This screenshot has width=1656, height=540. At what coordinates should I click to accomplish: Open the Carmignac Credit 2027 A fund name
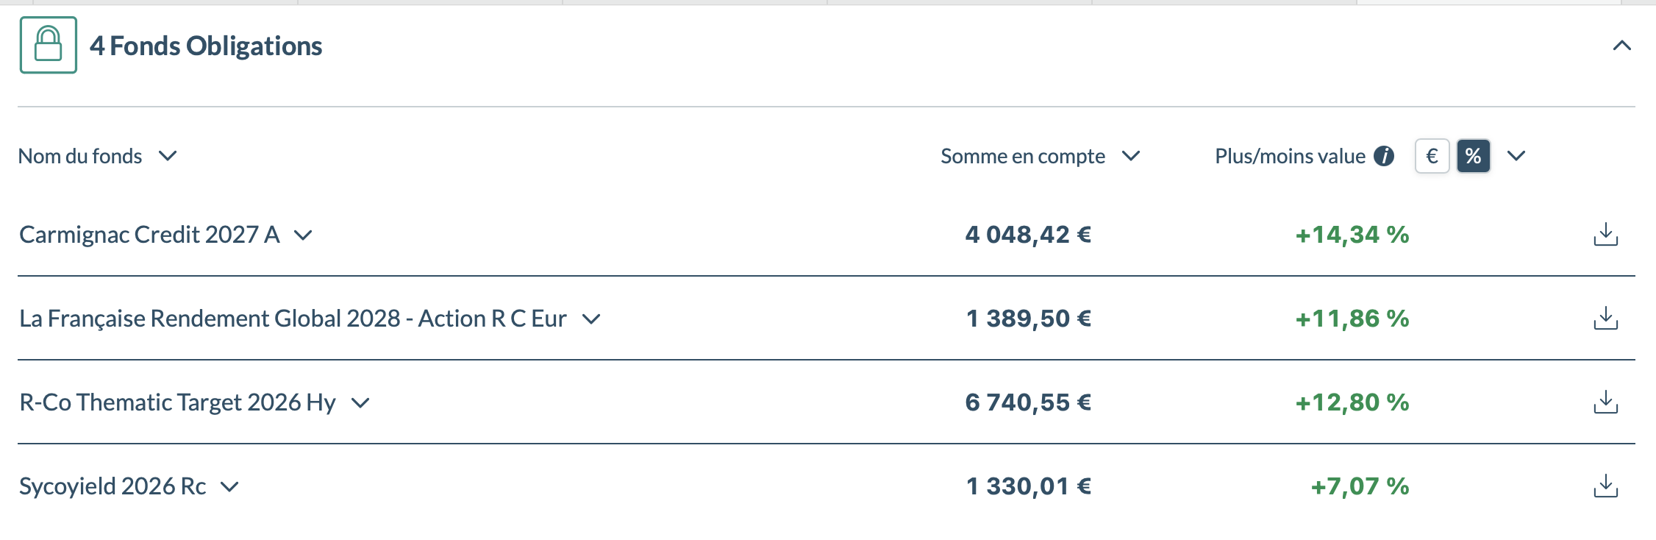click(x=149, y=235)
